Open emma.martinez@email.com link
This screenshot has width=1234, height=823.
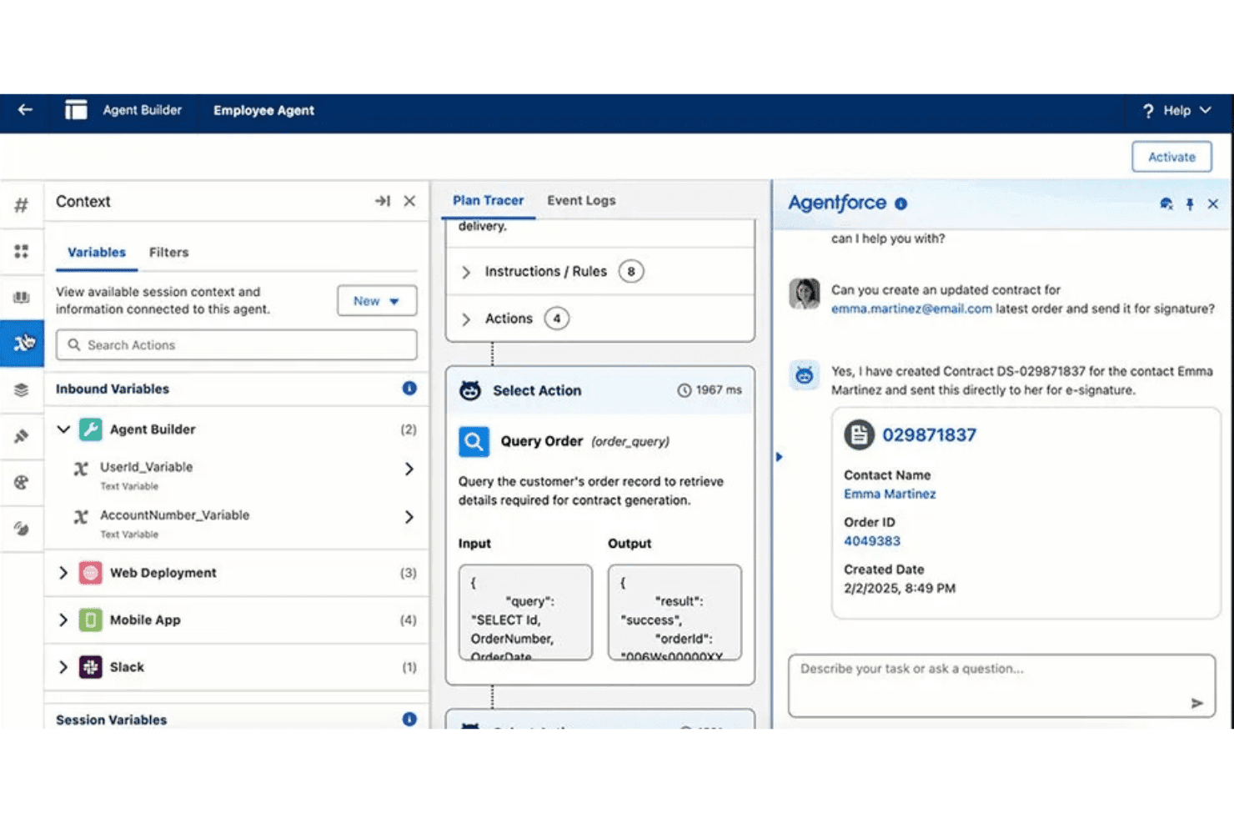click(911, 309)
